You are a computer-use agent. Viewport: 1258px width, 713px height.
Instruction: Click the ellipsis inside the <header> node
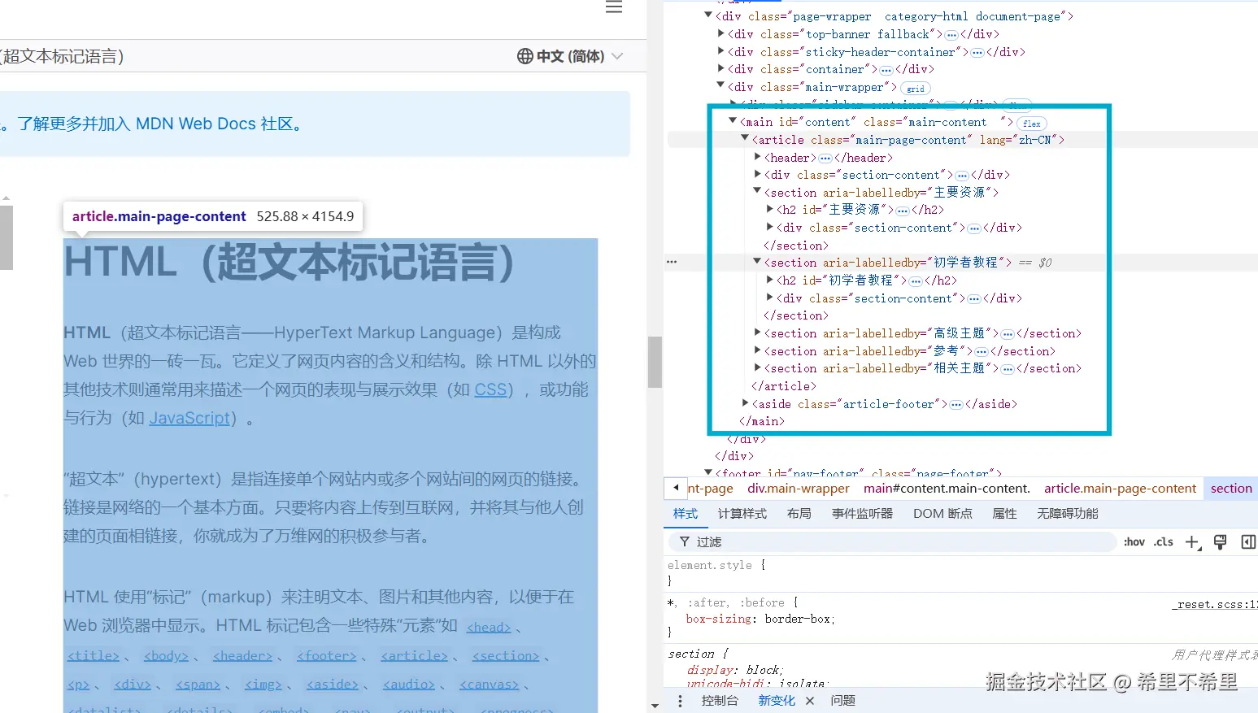coord(825,159)
